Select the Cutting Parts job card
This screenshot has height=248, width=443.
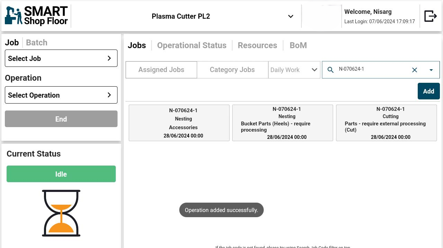click(386, 123)
